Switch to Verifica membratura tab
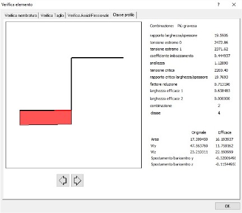This screenshot has width=242, height=213. click(x=21, y=15)
